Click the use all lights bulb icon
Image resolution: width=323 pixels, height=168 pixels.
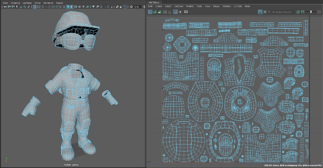(x=83, y=7)
